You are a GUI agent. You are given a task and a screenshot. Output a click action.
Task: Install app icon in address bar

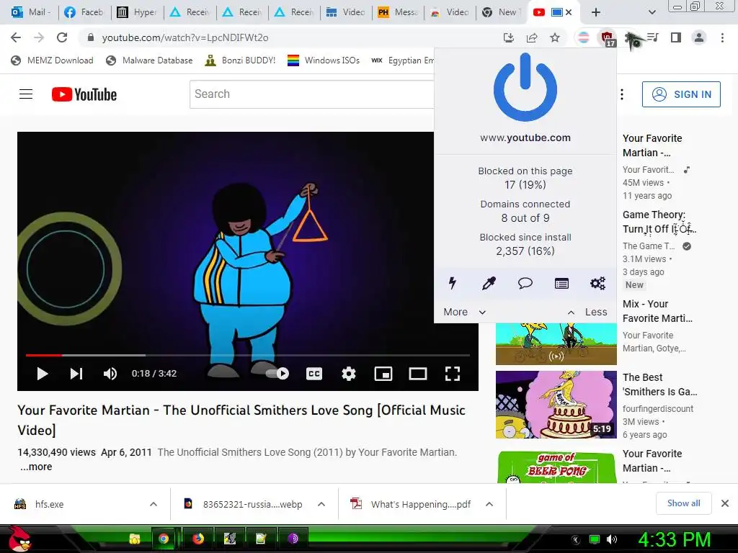tap(508, 37)
